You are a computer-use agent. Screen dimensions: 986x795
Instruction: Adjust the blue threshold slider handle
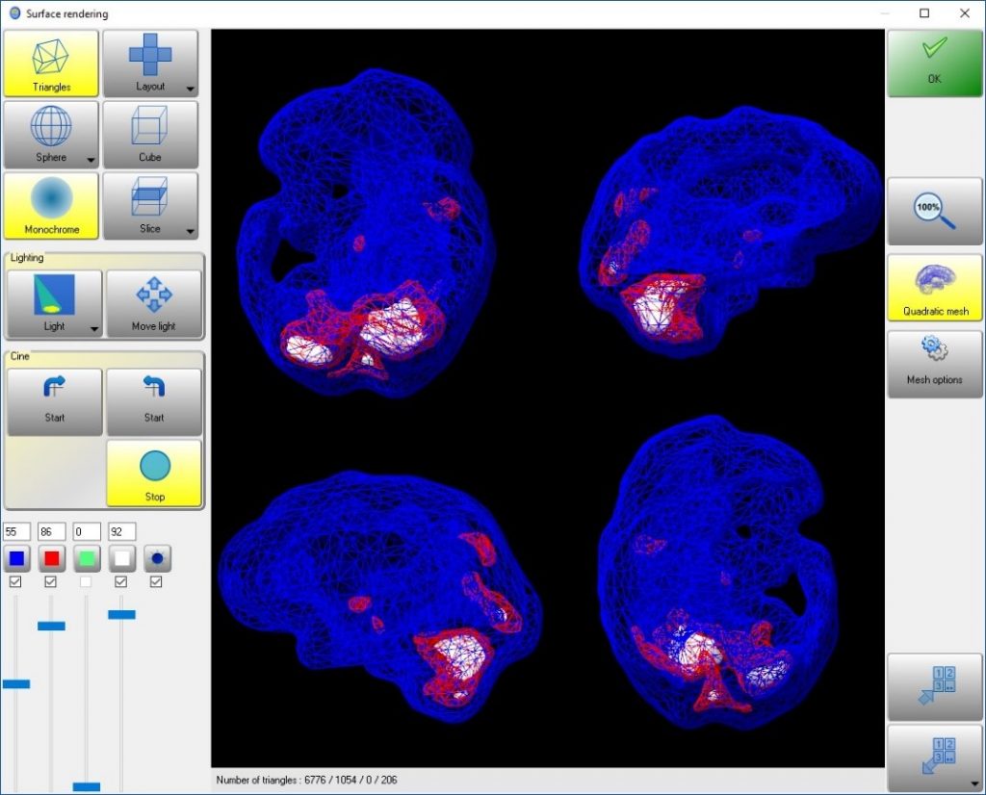coord(14,683)
